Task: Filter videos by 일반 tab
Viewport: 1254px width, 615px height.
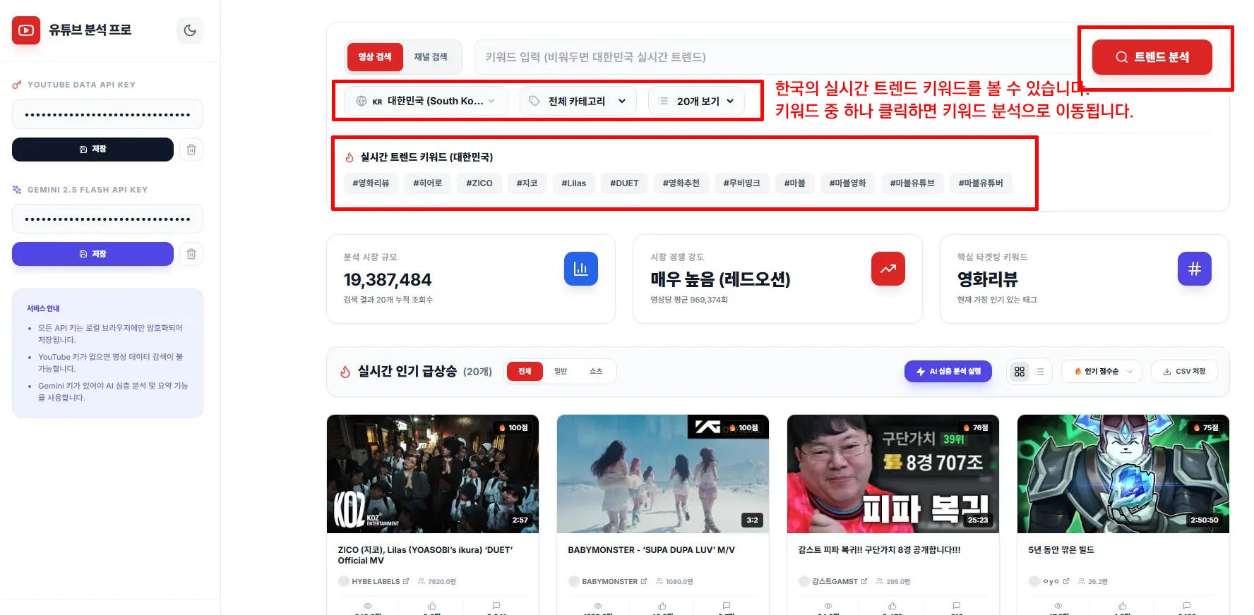Action: pyautogui.click(x=561, y=372)
